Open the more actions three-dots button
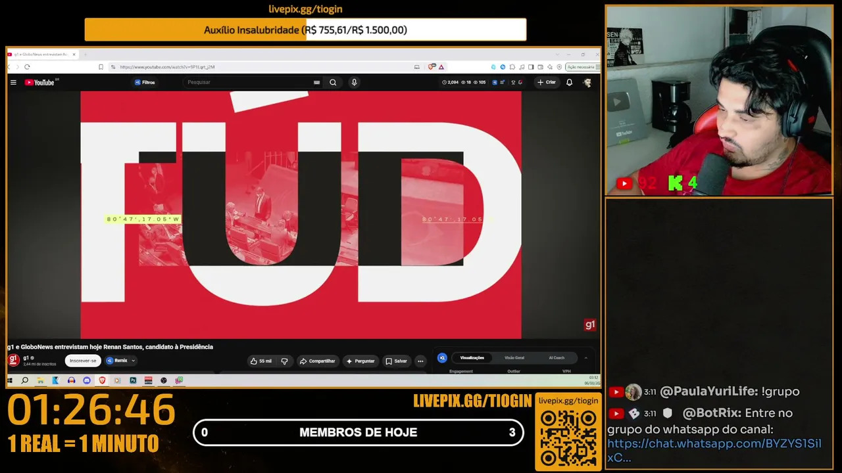Viewport: 842px width, 473px height. coord(420,361)
